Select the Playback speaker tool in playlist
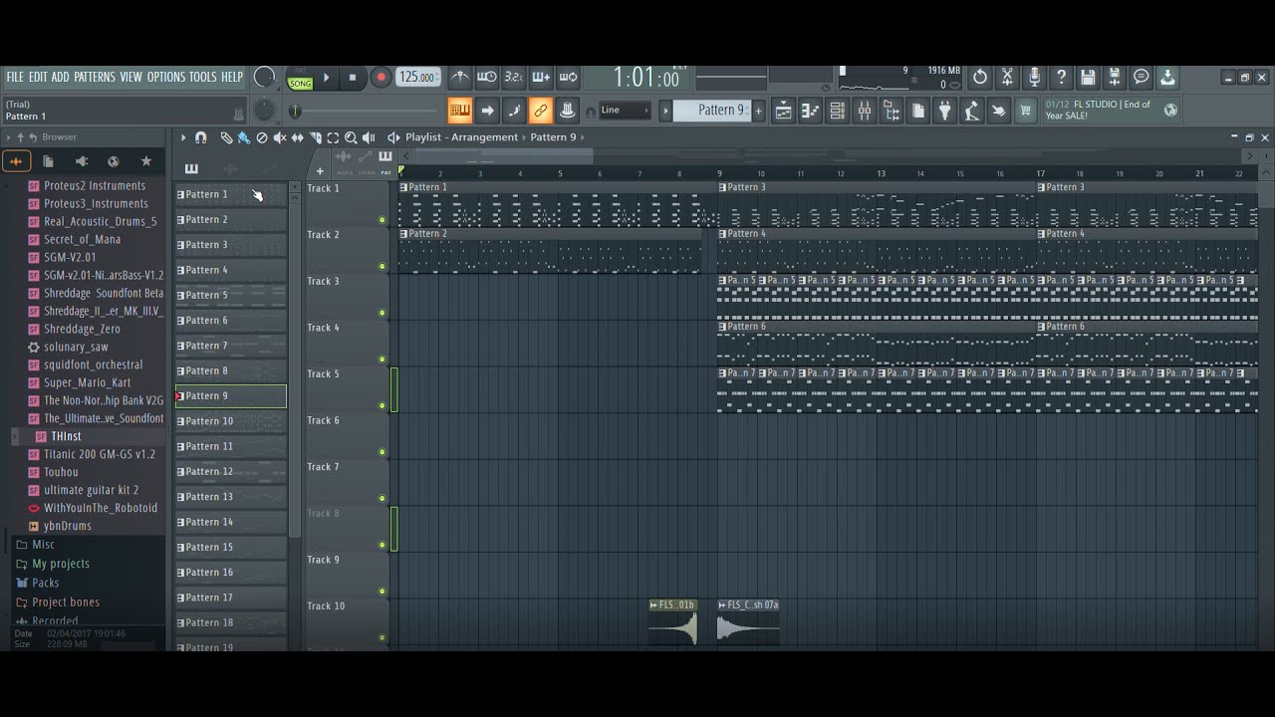 click(369, 137)
